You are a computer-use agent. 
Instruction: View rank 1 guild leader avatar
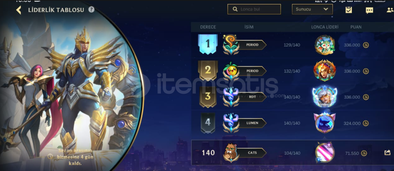325,45
